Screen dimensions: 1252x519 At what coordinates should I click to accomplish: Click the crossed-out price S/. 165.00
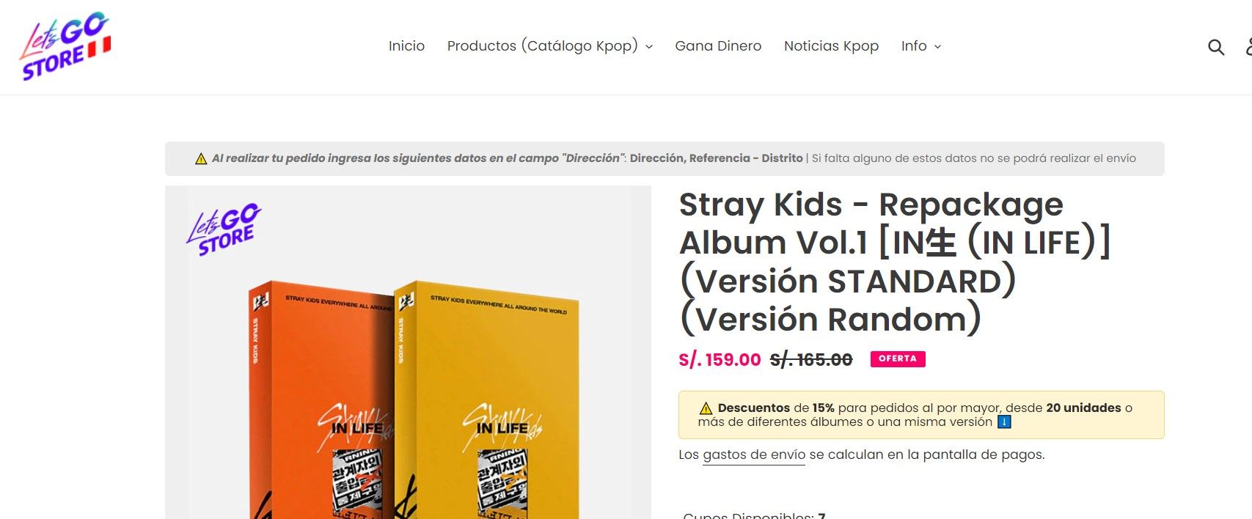pyautogui.click(x=811, y=359)
